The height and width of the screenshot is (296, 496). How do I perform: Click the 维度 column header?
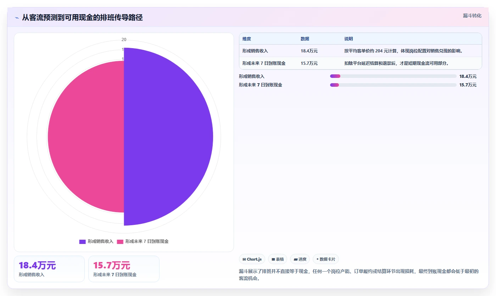coord(247,39)
